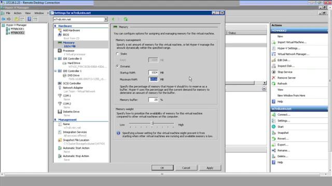Click the Export action
332x186 pixels.
(x=283, y=145)
